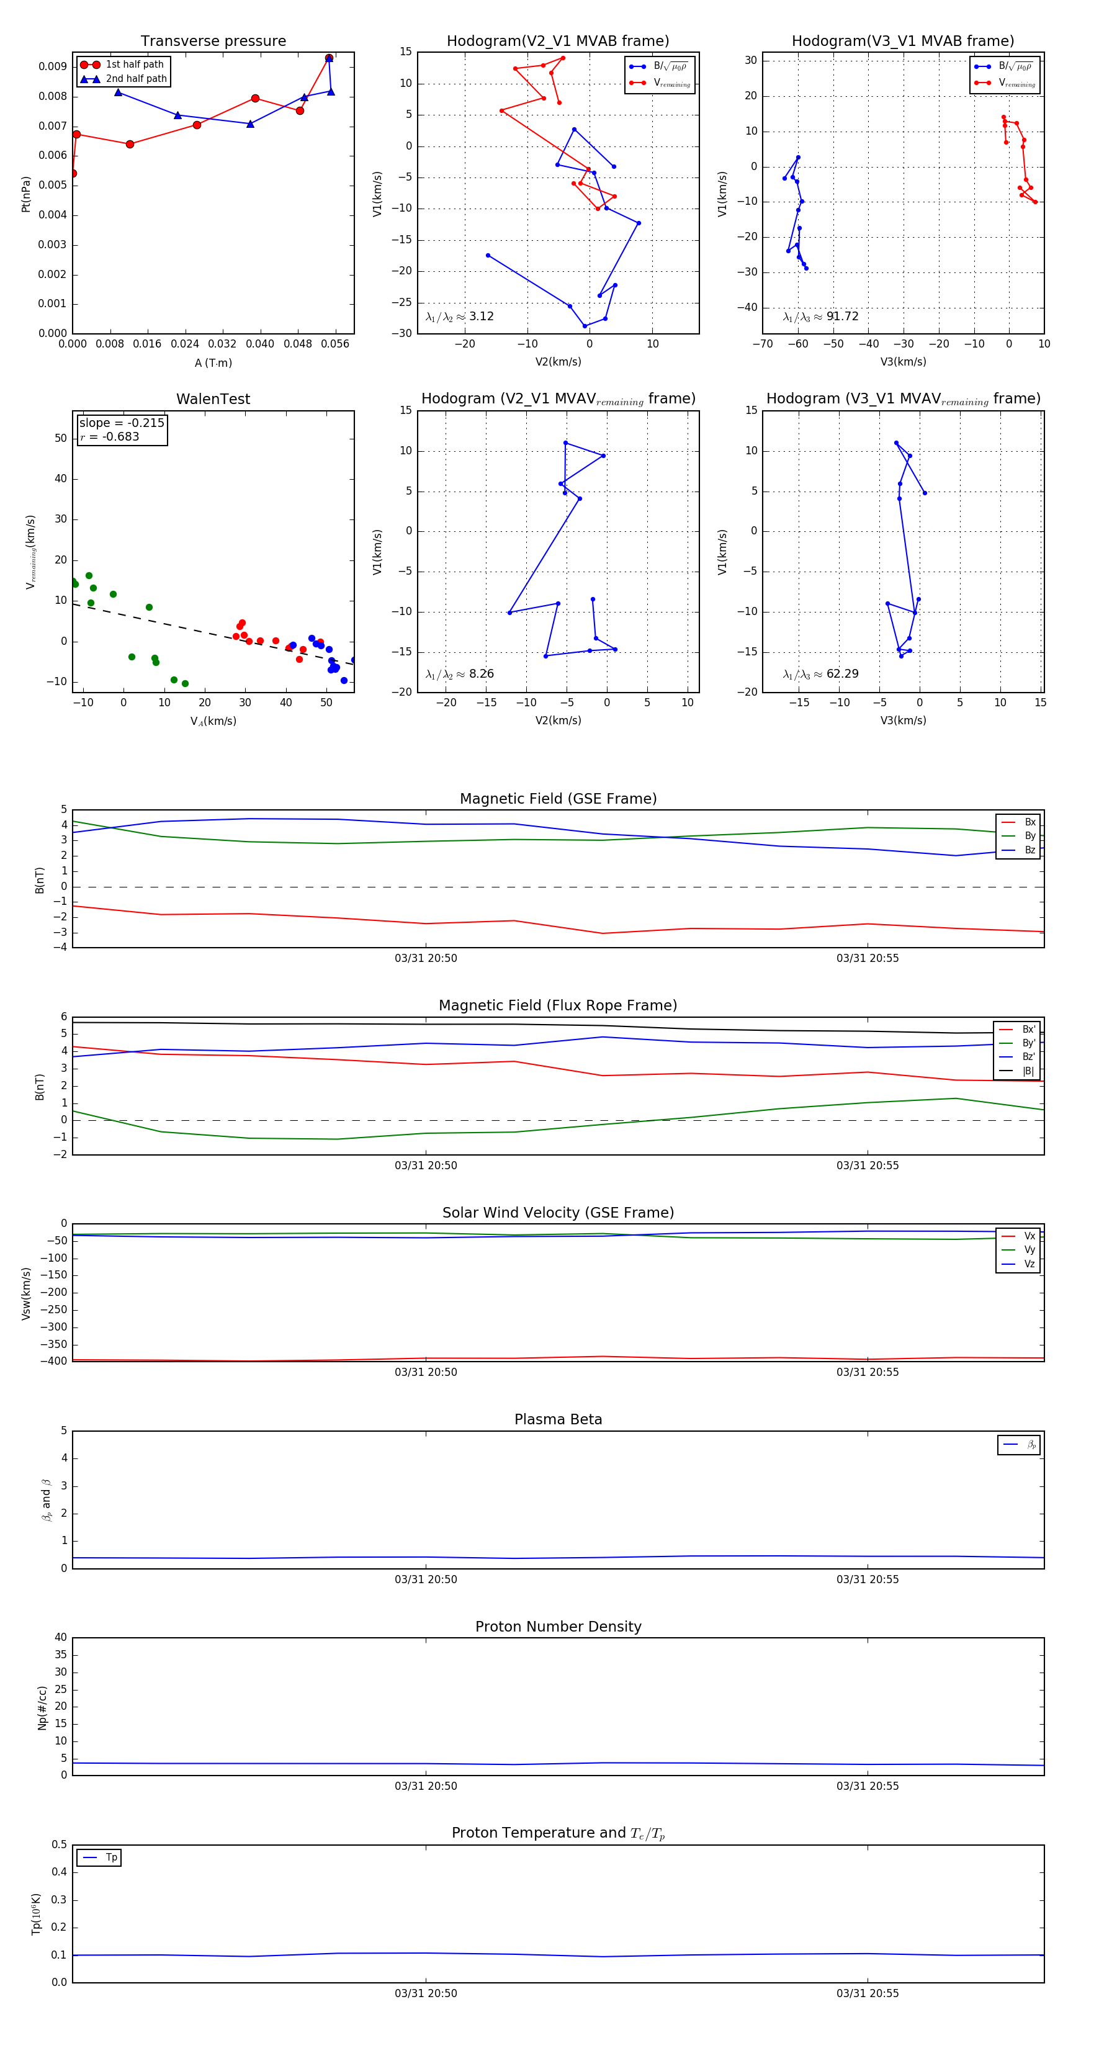This screenshot has width=1117, height=2048.
Task: Click the 'Proton Number Density' title
Action: 558,1627
